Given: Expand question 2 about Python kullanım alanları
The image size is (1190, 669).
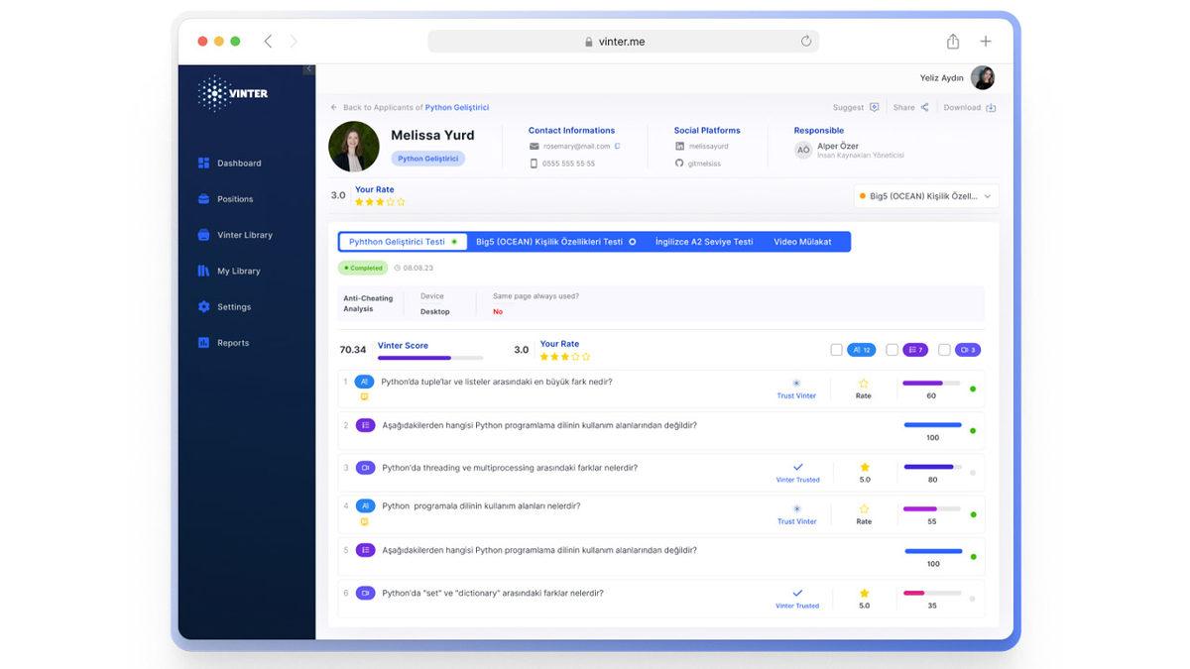Looking at the screenshot, I should (x=539, y=426).
